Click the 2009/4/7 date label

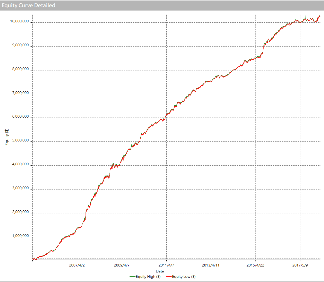point(122,265)
